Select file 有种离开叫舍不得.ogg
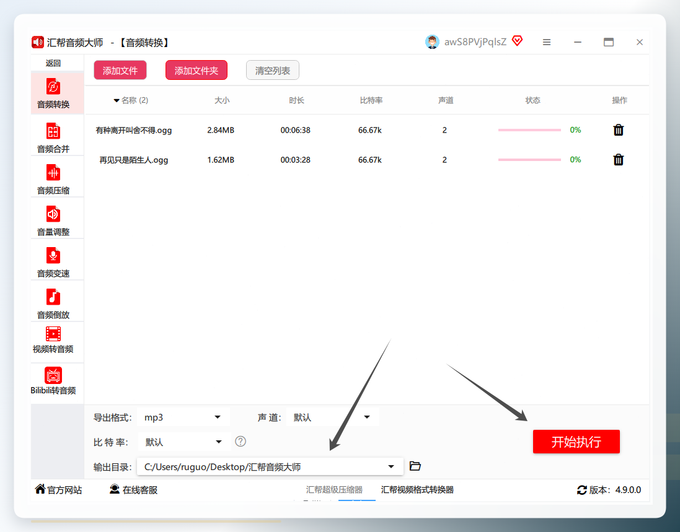Viewport: 680px width, 532px height. coord(133,130)
